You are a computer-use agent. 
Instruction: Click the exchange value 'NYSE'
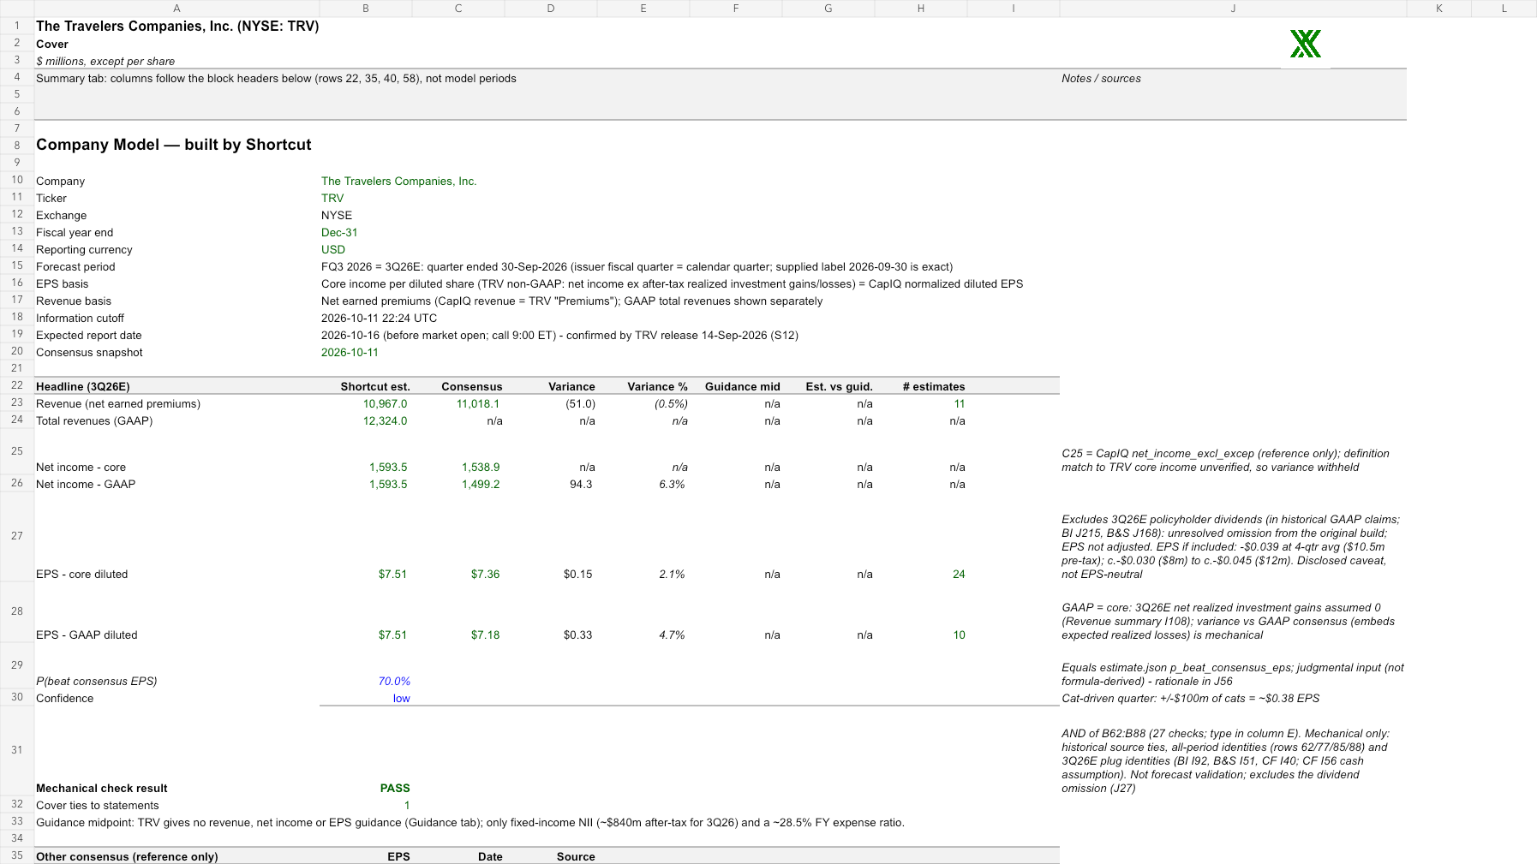337,215
